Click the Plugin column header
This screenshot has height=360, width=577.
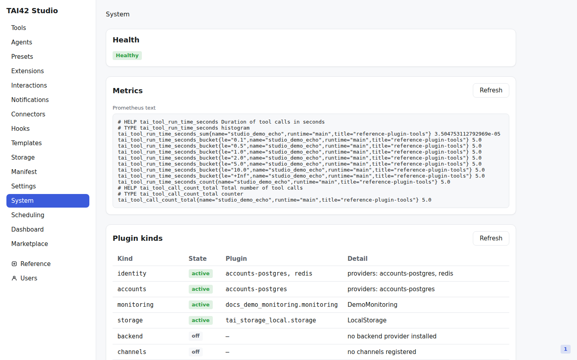pyautogui.click(x=236, y=259)
